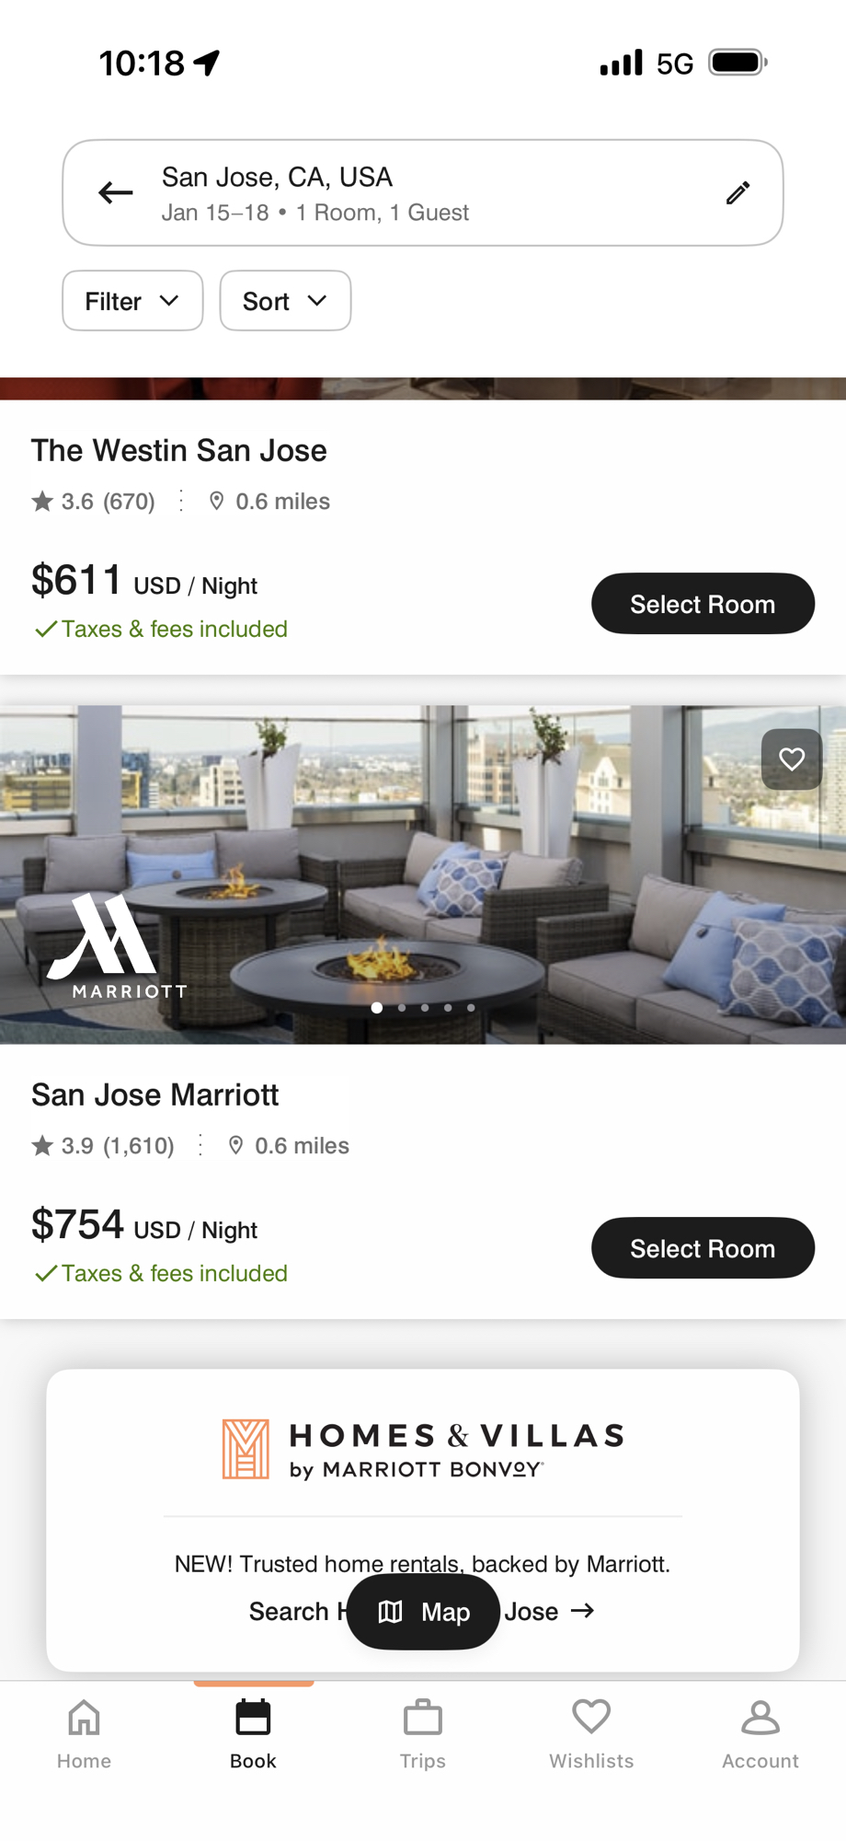The width and height of the screenshot is (846, 1841).
Task: Save San Jose Marriott with heart icon
Action: point(791,759)
